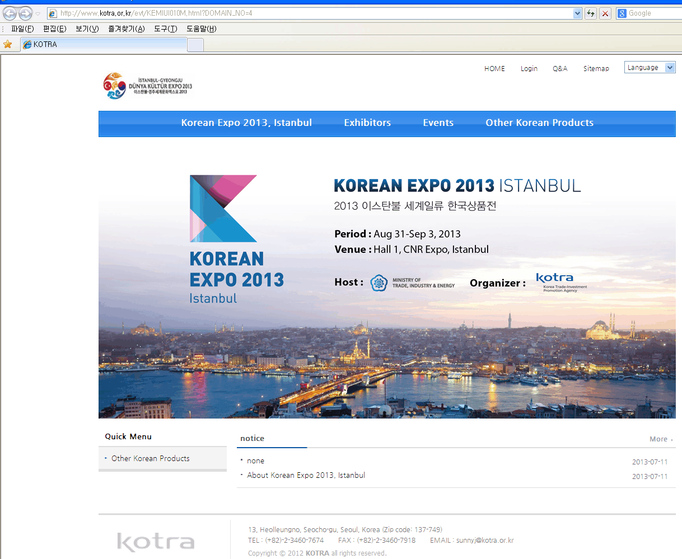Click Other Korean Products in Quick Menu
This screenshot has width=682, height=559.
coord(150,458)
